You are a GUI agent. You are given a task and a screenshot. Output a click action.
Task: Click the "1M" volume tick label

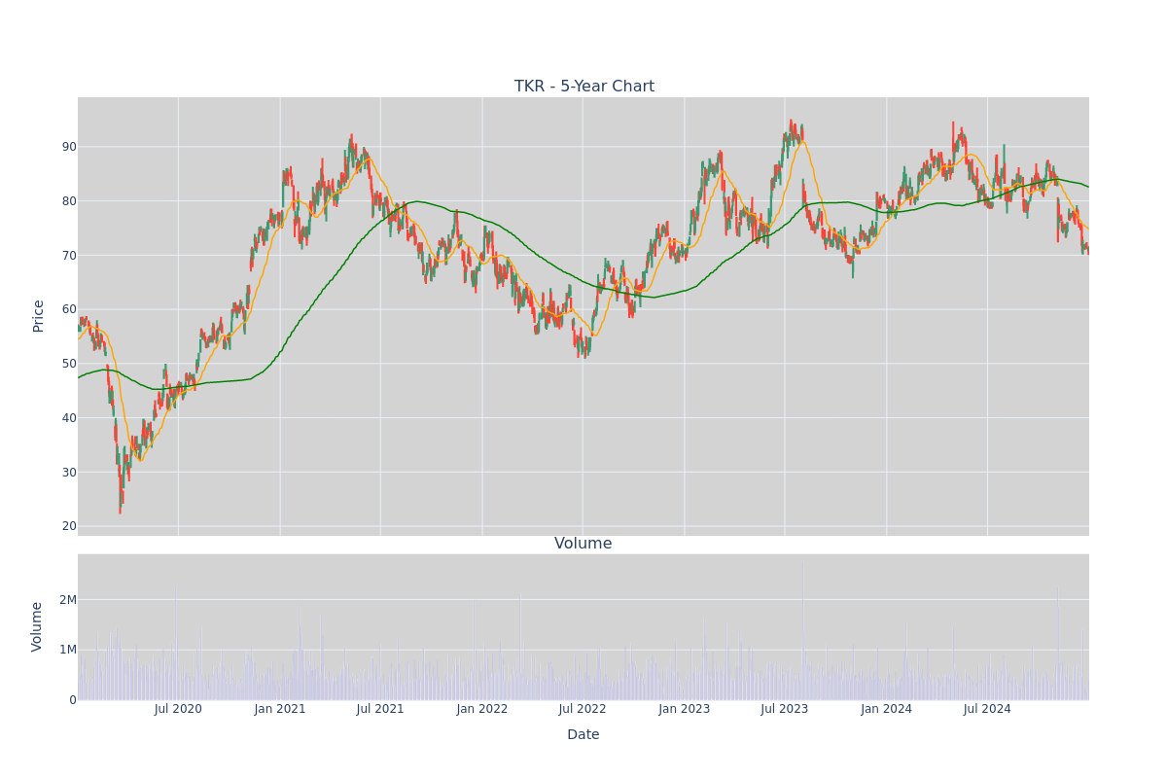point(68,650)
